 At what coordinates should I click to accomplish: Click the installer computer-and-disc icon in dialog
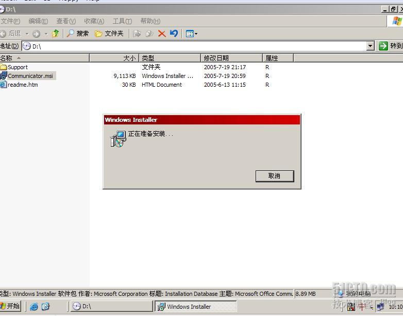pos(118,139)
